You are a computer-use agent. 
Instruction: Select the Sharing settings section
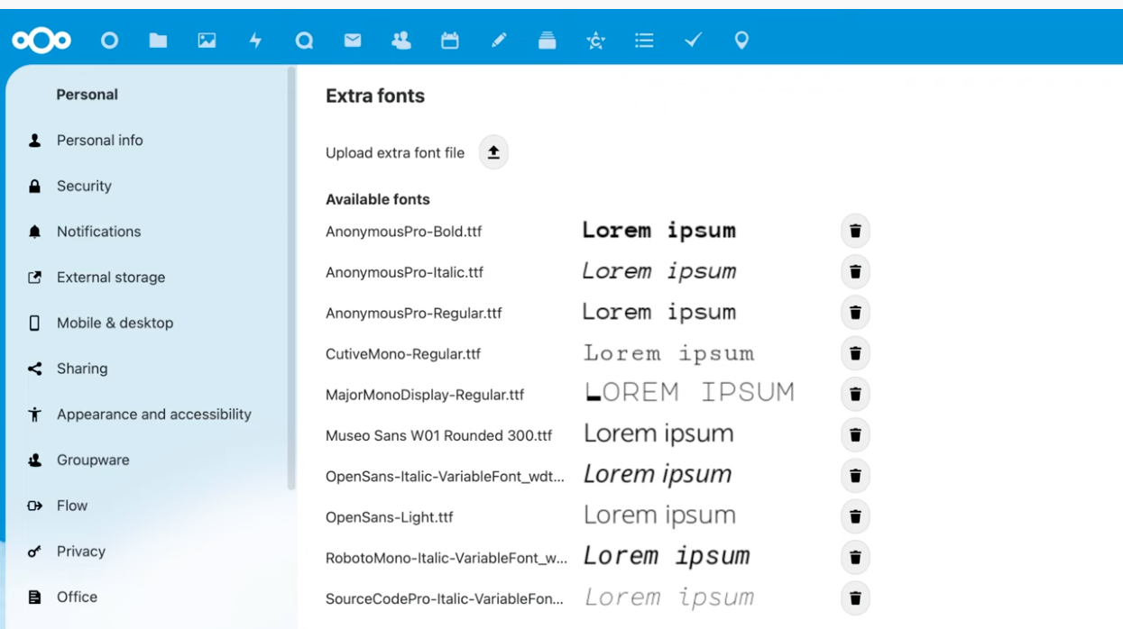(81, 369)
